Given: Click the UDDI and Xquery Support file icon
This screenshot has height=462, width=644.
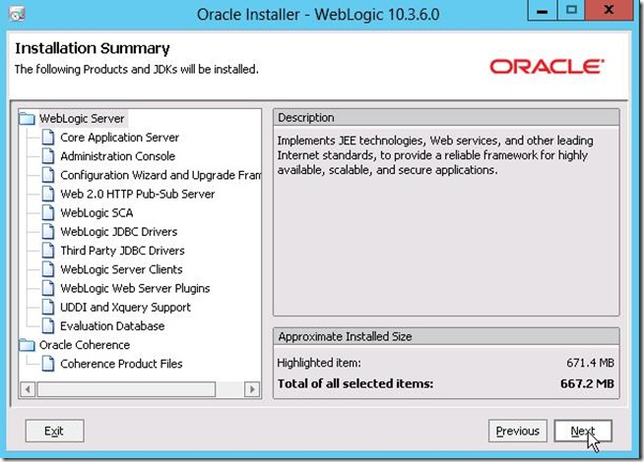Looking at the screenshot, I should pos(48,307).
